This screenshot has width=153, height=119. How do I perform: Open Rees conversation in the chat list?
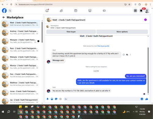pyautogui.click(x=21, y=50)
